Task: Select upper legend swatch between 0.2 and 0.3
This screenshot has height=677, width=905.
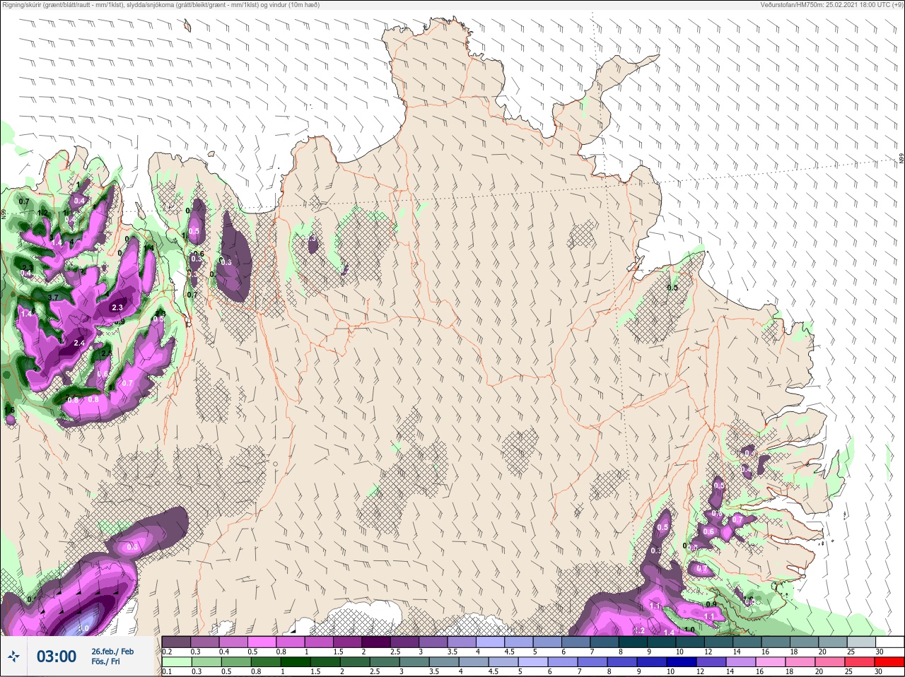Action: coord(176,642)
